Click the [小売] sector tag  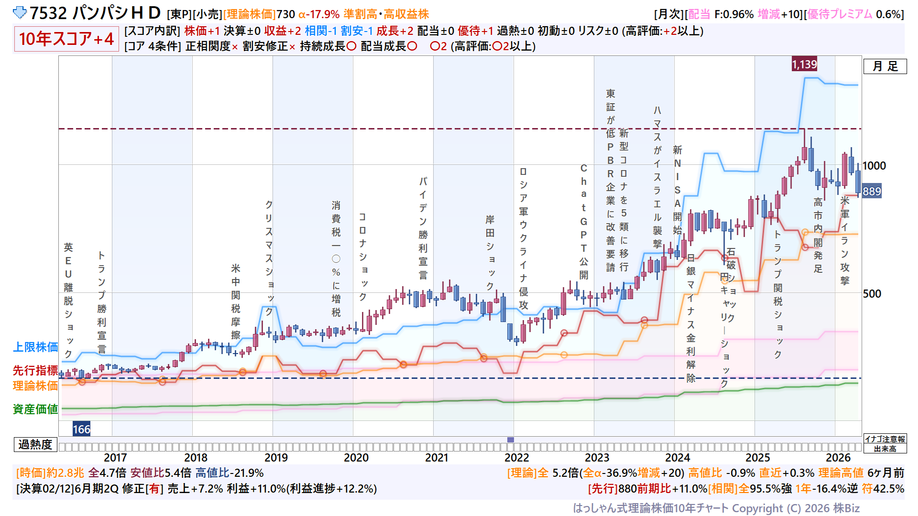pos(208,14)
